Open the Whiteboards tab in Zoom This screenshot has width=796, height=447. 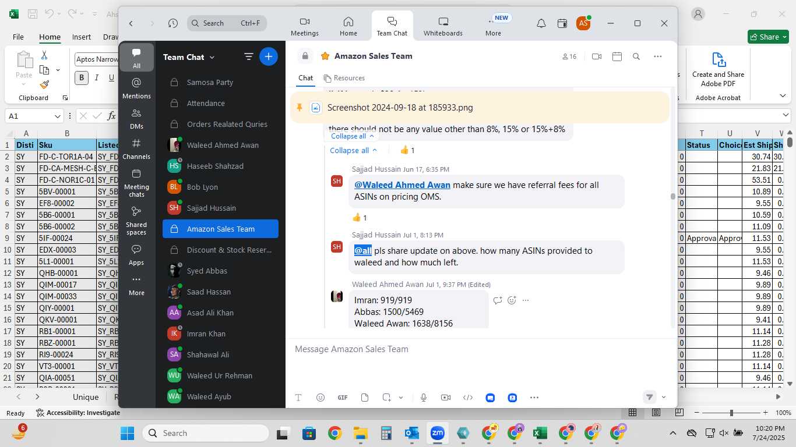tap(443, 26)
